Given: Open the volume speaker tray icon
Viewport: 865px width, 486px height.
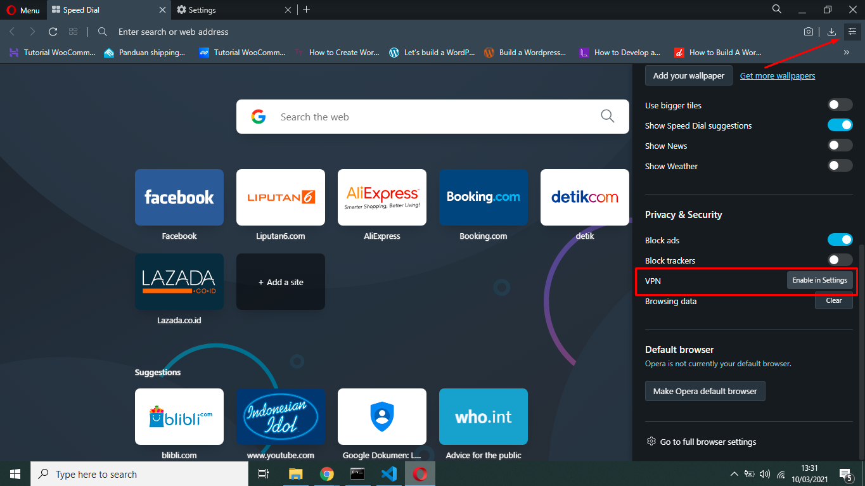Looking at the screenshot, I should 764,474.
